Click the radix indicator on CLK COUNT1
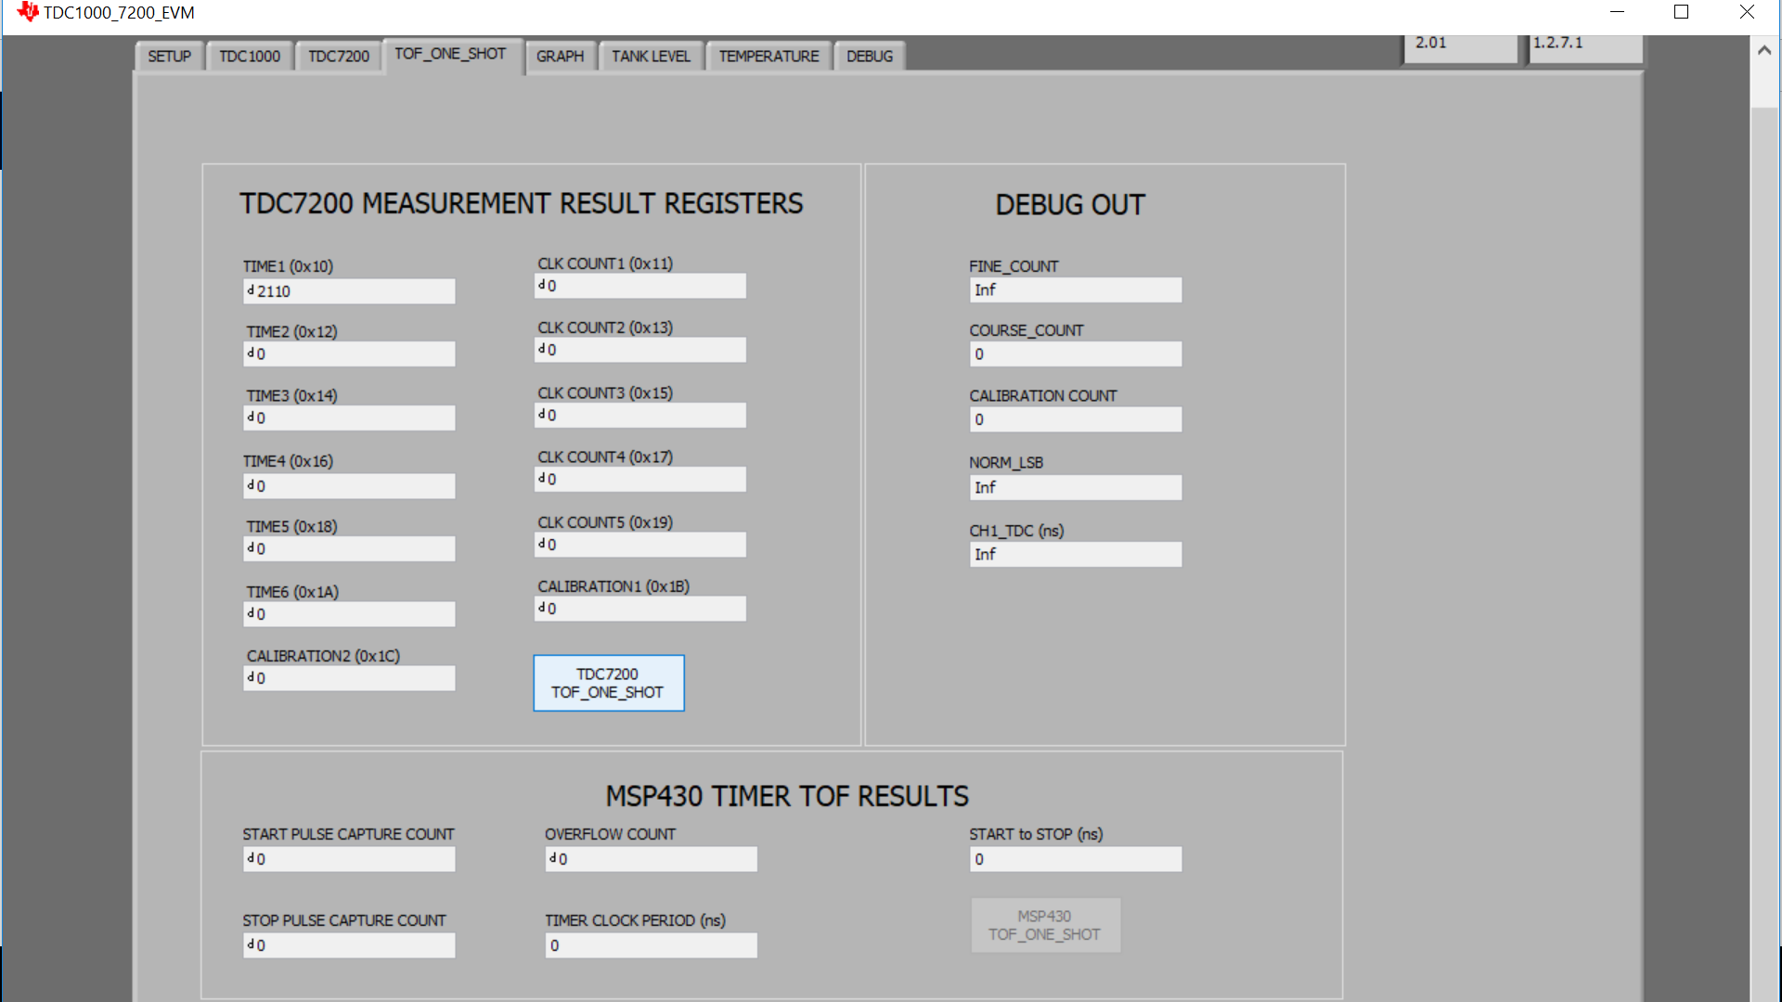This screenshot has height=1002, width=1782. tap(541, 286)
